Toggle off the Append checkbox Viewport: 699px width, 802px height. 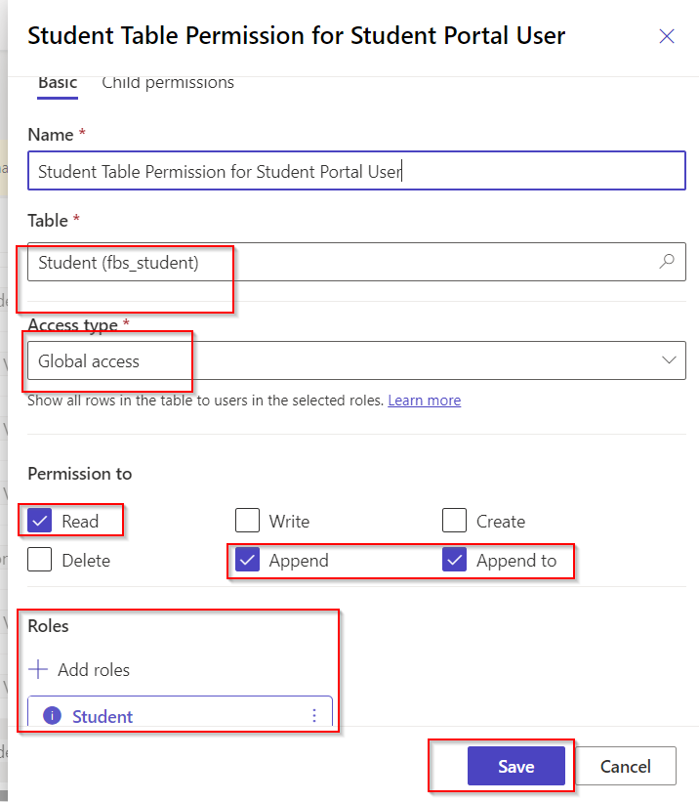[248, 560]
